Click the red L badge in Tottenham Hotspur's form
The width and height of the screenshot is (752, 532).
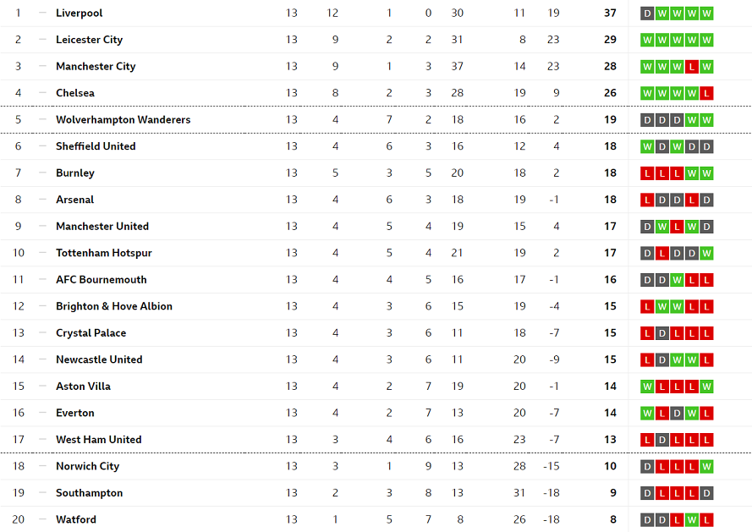pyautogui.click(x=661, y=253)
